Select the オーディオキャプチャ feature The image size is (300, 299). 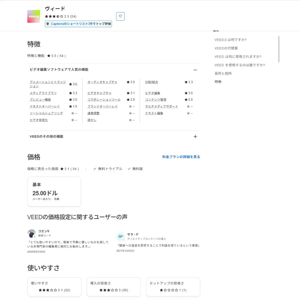coord(102,82)
